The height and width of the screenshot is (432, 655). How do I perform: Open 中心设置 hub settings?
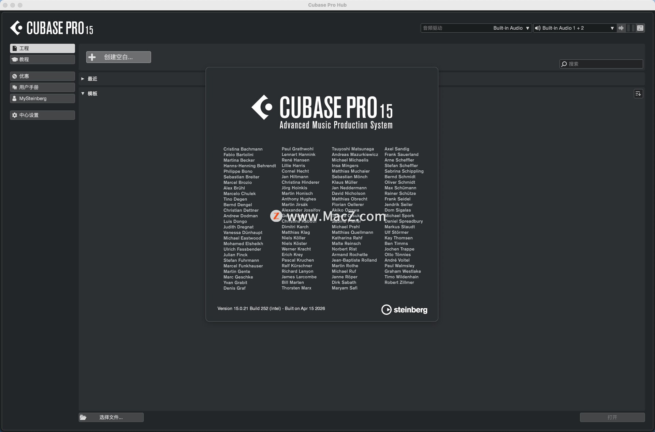point(42,115)
